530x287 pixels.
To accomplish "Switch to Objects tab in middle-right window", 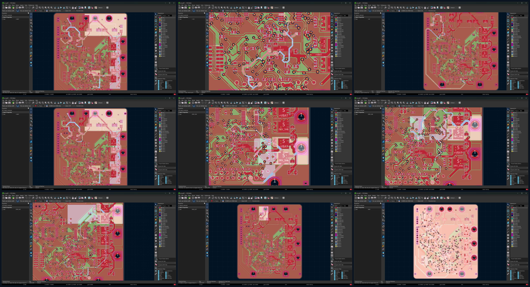I will click(x=518, y=111).
